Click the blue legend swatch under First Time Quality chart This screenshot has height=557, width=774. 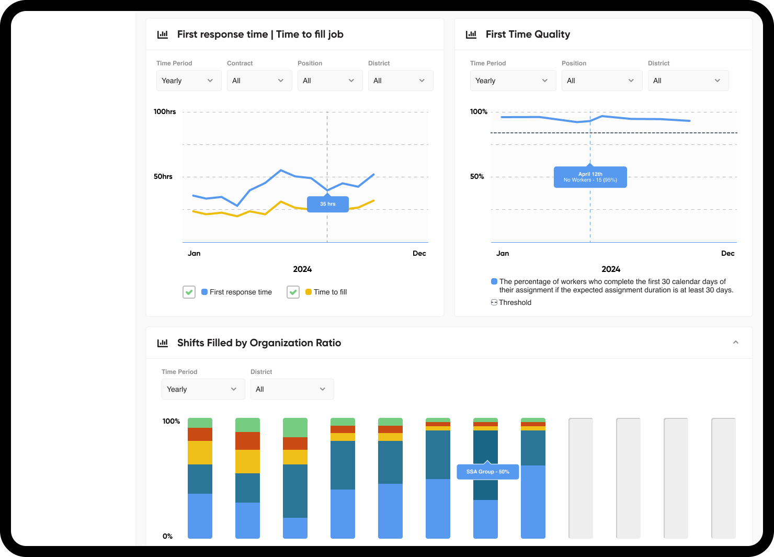[x=494, y=281]
